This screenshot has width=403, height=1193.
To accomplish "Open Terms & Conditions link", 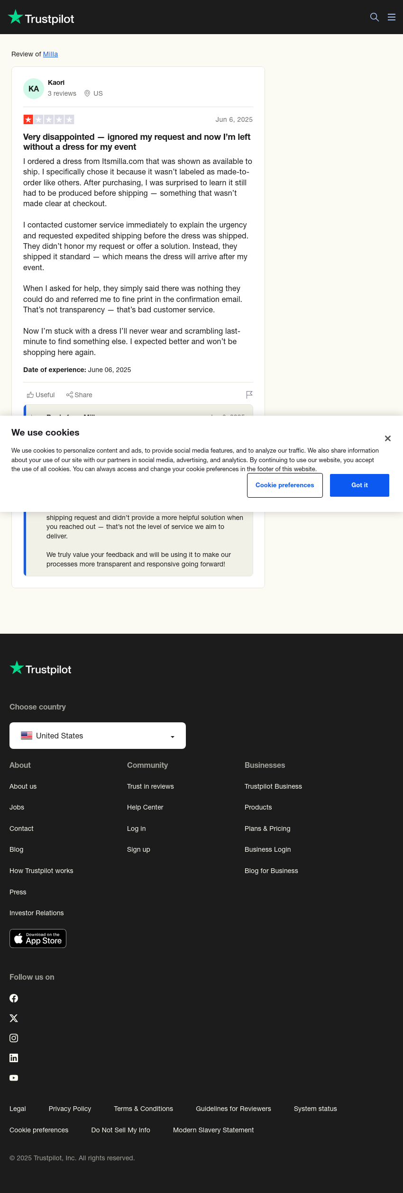I will pyautogui.click(x=143, y=1109).
